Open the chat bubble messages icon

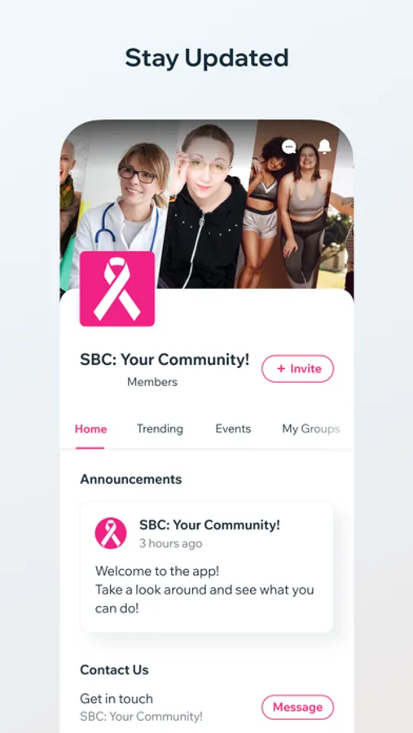tap(289, 147)
